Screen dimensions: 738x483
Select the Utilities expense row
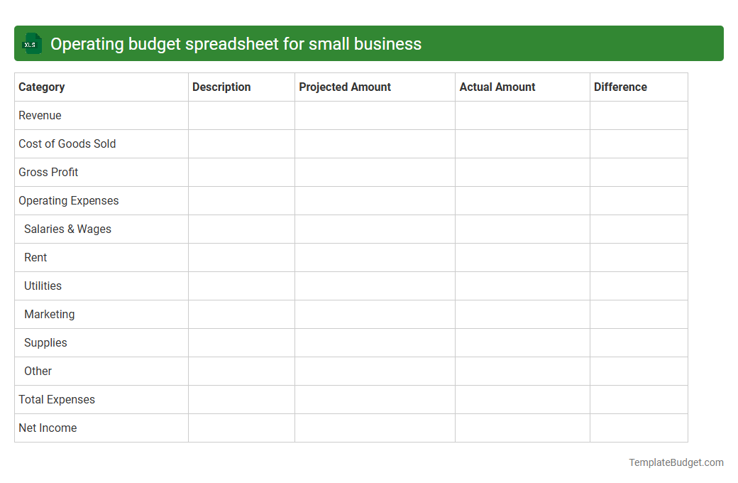pos(43,286)
